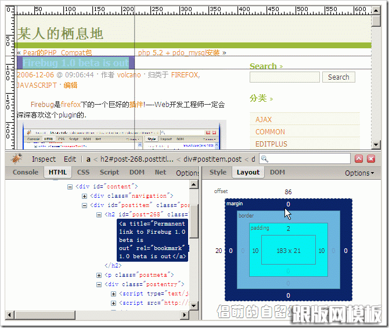Switch to the Script tab
This screenshot has height=328, width=389.
[109, 172]
